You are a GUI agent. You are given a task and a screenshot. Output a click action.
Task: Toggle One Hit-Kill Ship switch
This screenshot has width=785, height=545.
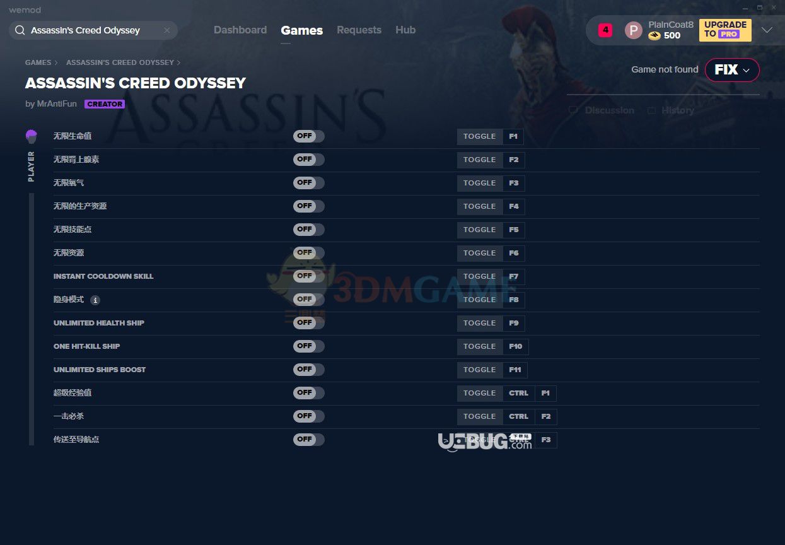coord(308,346)
